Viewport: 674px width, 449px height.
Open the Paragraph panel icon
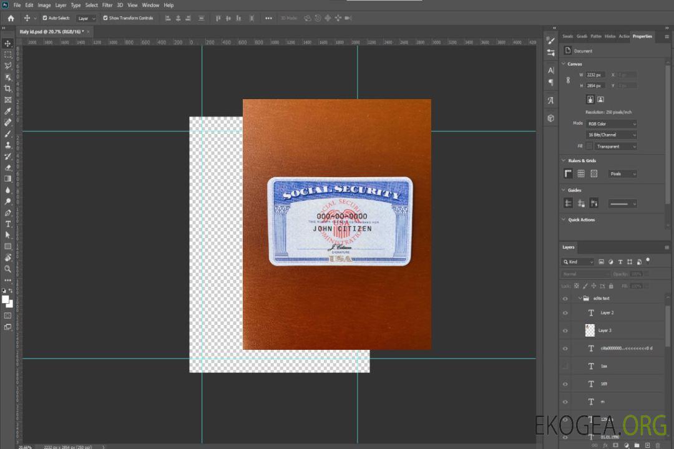point(550,82)
